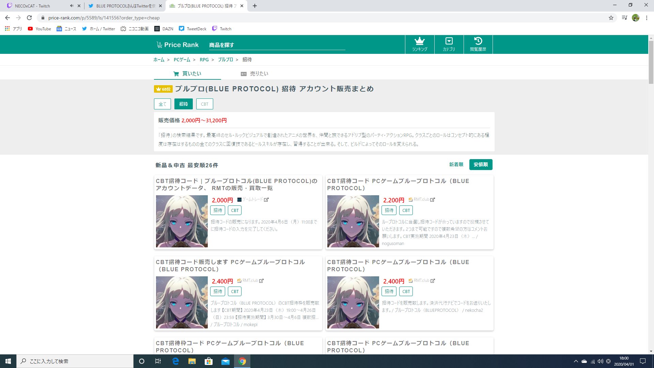The height and width of the screenshot is (368, 654).
Task: Select the 招待 filter button
Action: [x=184, y=104]
